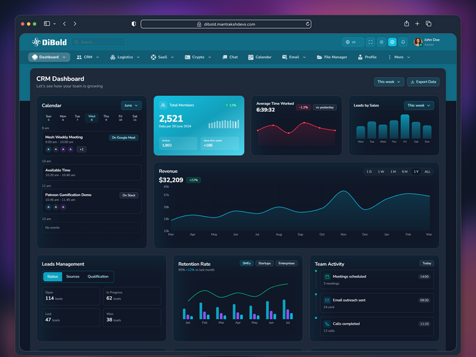Viewport: 476px width, 357px height.
Task: Select the ALL revenue range
Action: point(427,172)
